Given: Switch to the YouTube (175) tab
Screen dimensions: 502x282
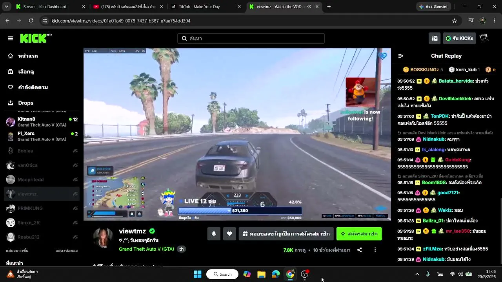Looking at the screenshot, I should click(x=128, y=7).
